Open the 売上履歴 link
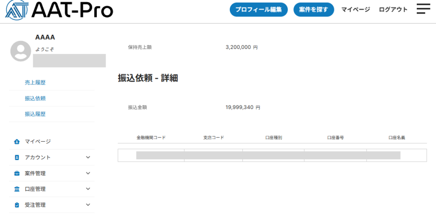Screen dimensions: 436x218 (35, 82)
